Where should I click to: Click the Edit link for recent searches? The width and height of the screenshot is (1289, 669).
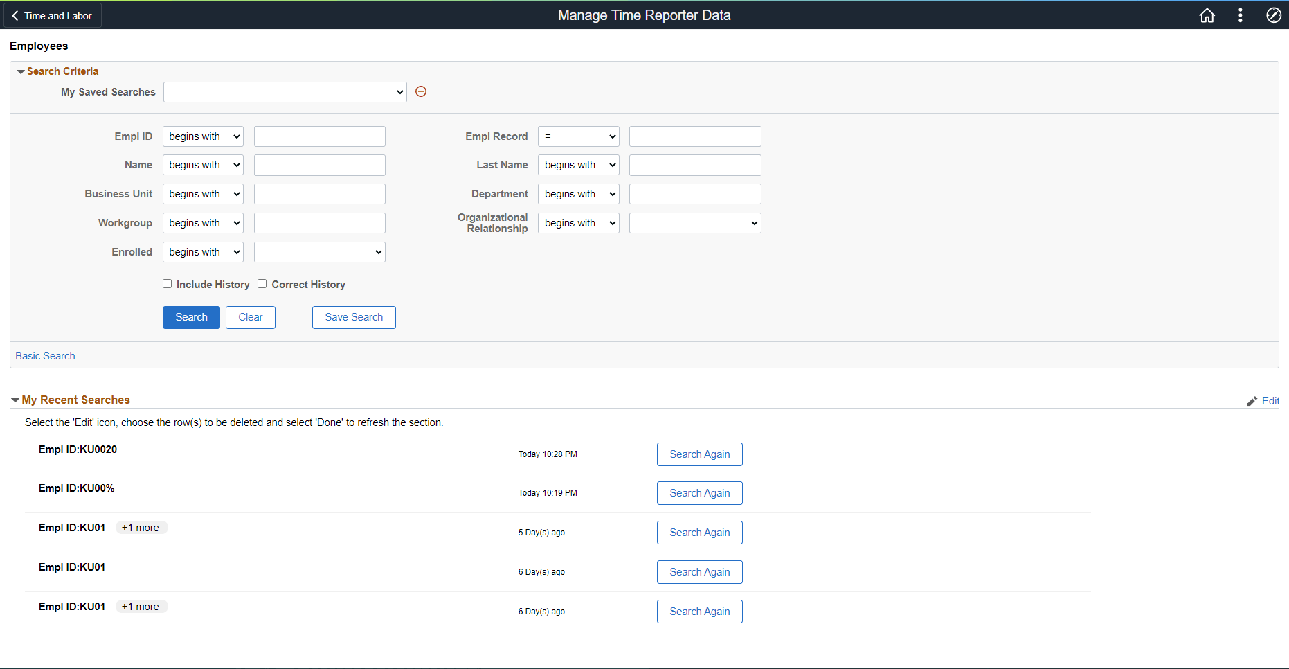pyautogui.click(x=1271, y=400)
